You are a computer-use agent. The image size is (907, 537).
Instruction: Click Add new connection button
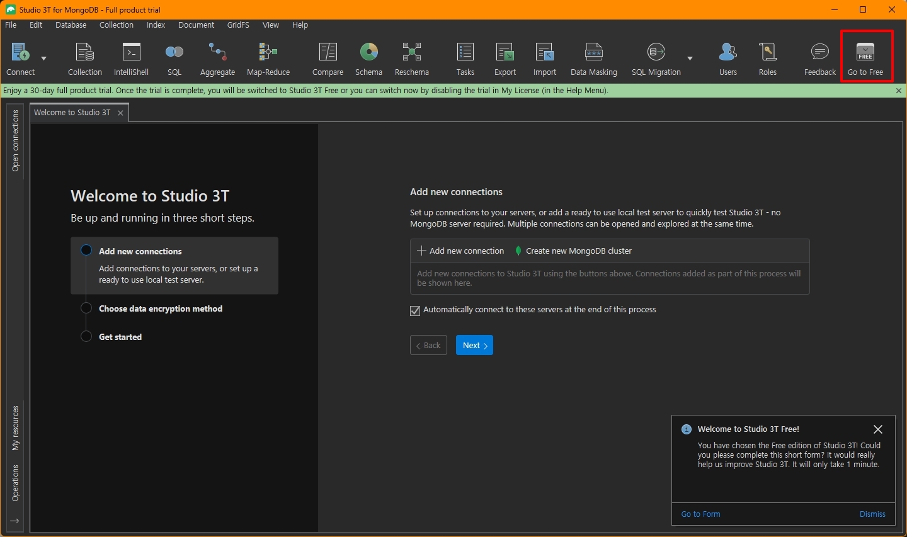tap(460, 251)
